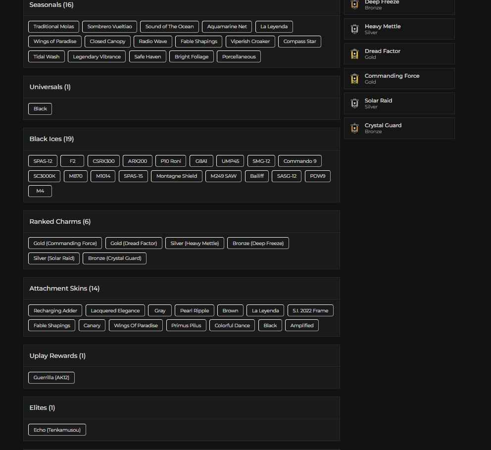This screenshot has width=491, height=450.
Task: Click the Attachment Skins (14) section header
Action: (x=64, y=289)
